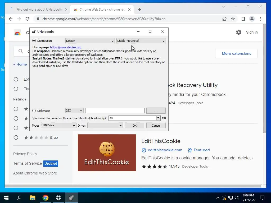
Task: Open the Terms of Service link
Action: point(28,163)
